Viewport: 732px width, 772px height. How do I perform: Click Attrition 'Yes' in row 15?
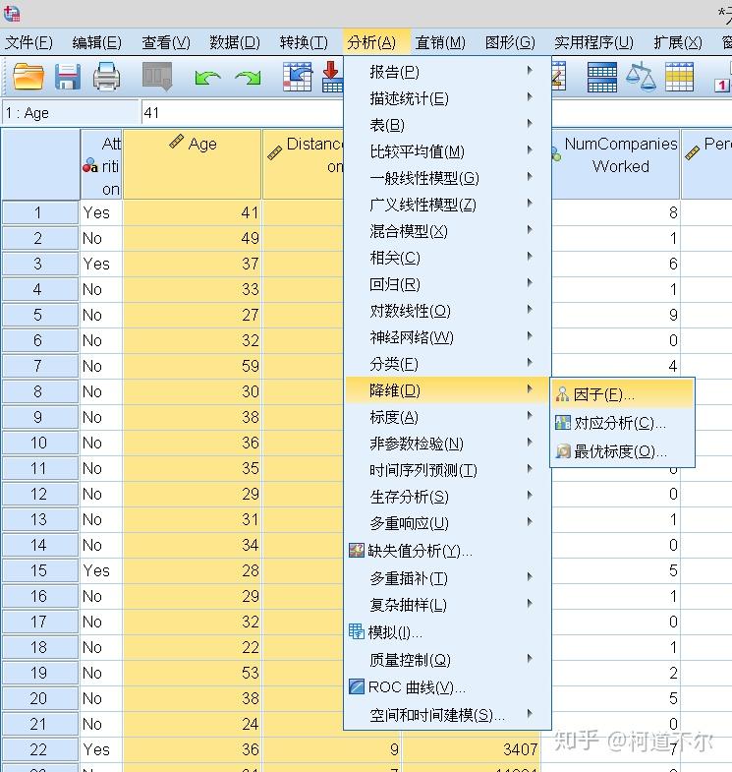tap(101, 570)
